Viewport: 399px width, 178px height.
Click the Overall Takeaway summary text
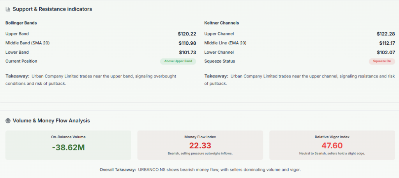200,170
